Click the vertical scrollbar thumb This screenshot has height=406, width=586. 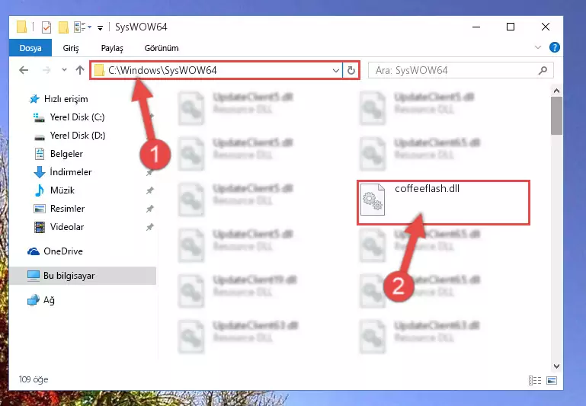click(x=556, y=116)
